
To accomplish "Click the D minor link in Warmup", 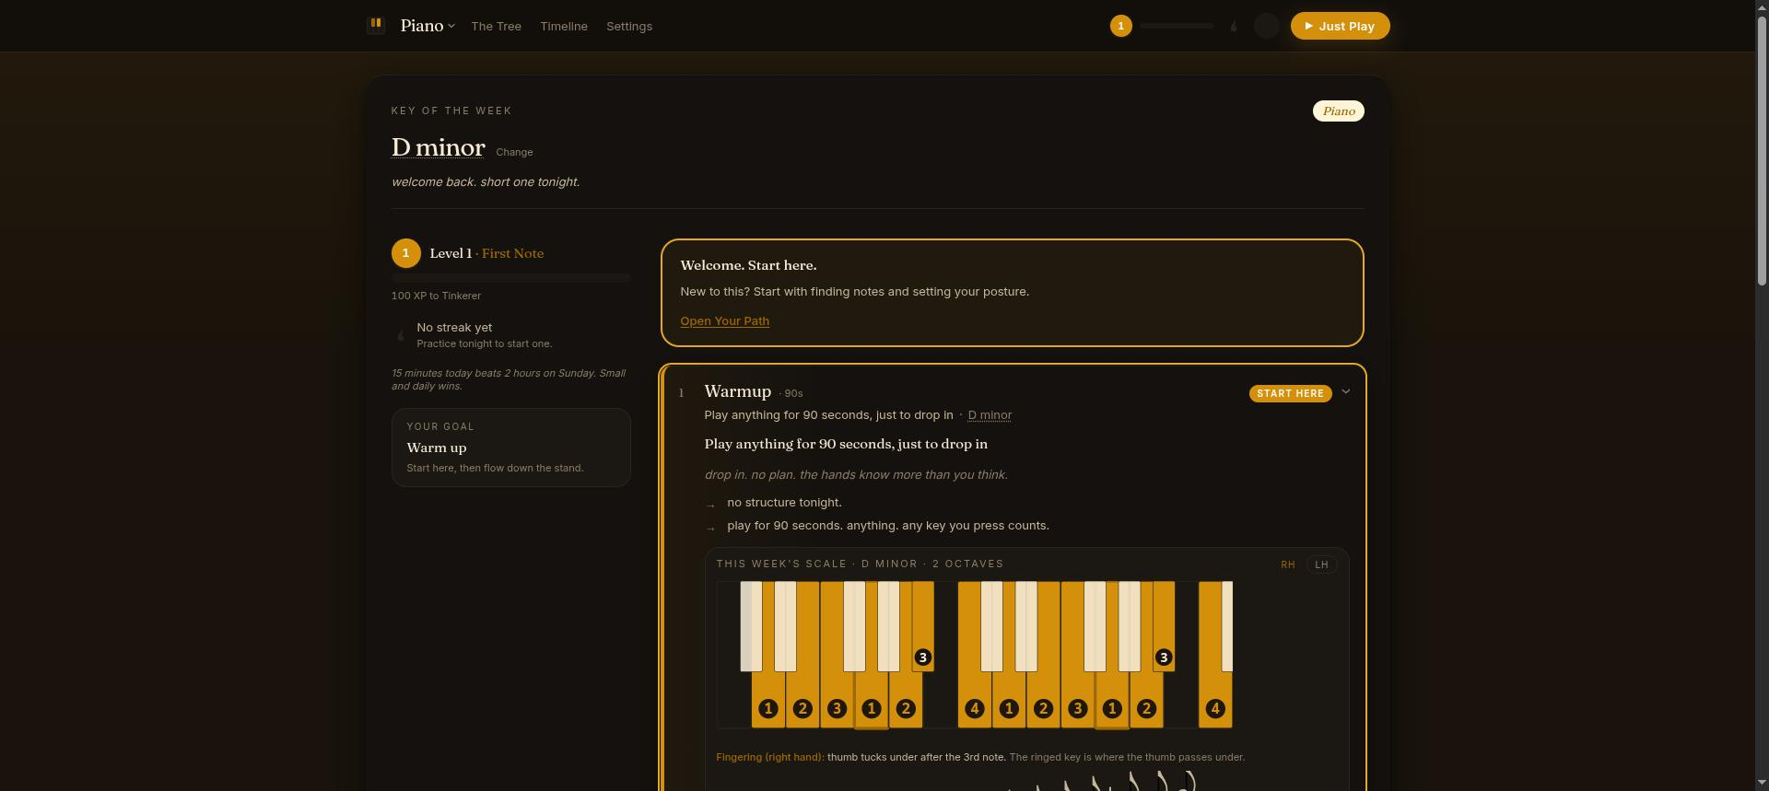I will click(x=990, y=415).
